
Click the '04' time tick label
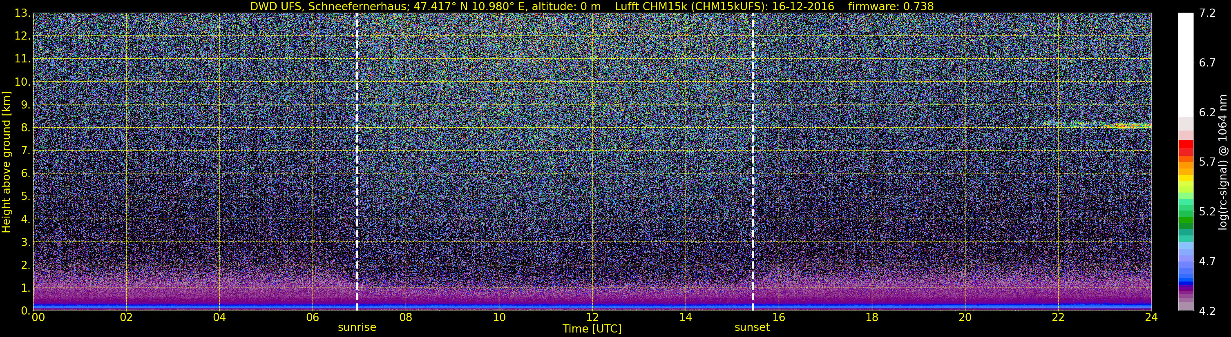coord(219,317)
